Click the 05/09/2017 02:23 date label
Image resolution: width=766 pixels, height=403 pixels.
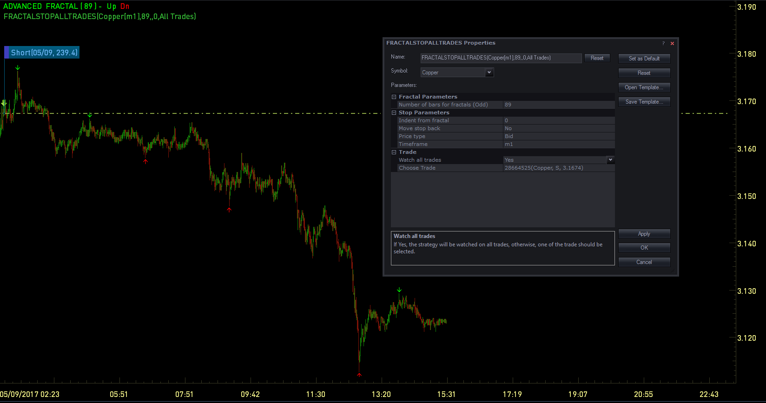[x=30, y=394]
